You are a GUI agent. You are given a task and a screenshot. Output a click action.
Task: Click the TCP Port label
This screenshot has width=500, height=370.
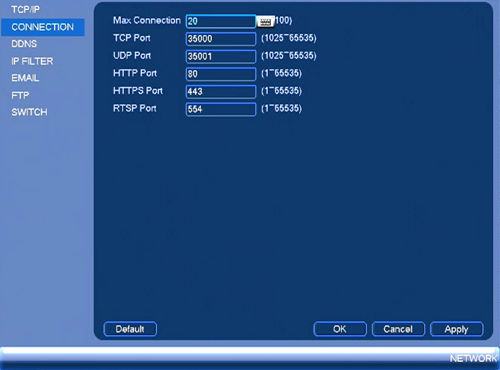pyautogui.click(x=132, y=38)
